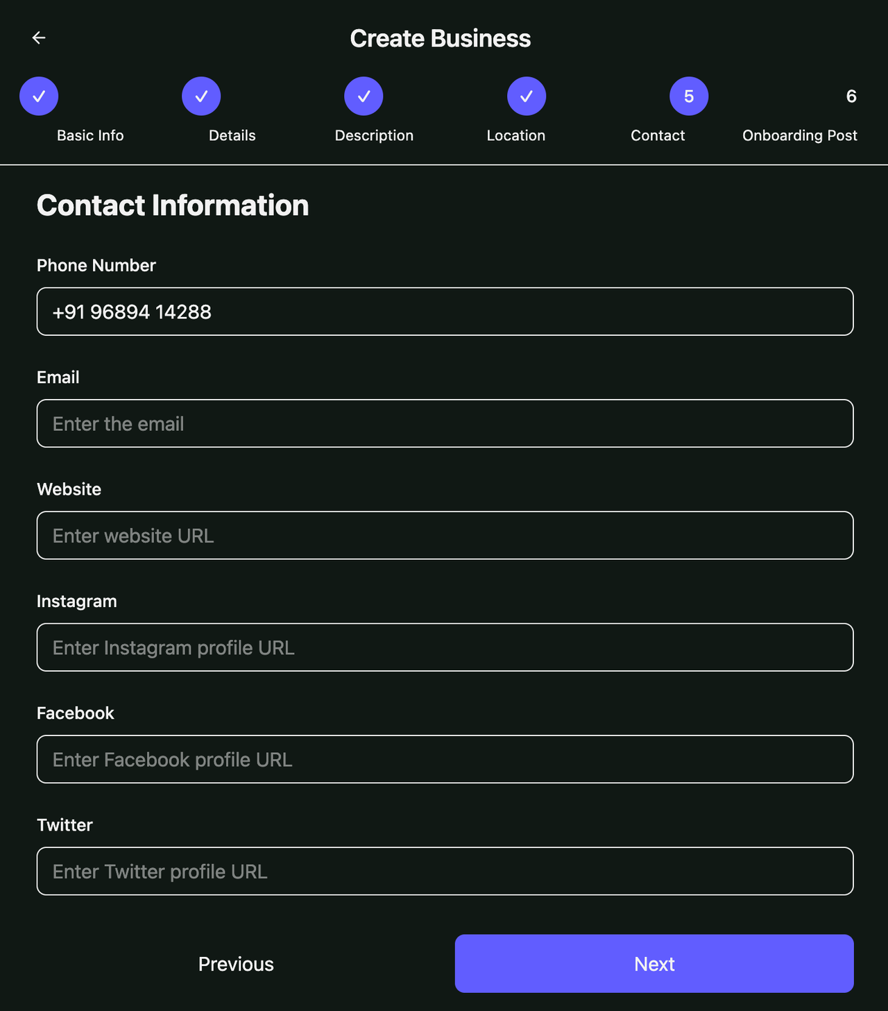This screenshot has width=888, height=1011.
Task: Click the Website URL input field
Action: 445,536
